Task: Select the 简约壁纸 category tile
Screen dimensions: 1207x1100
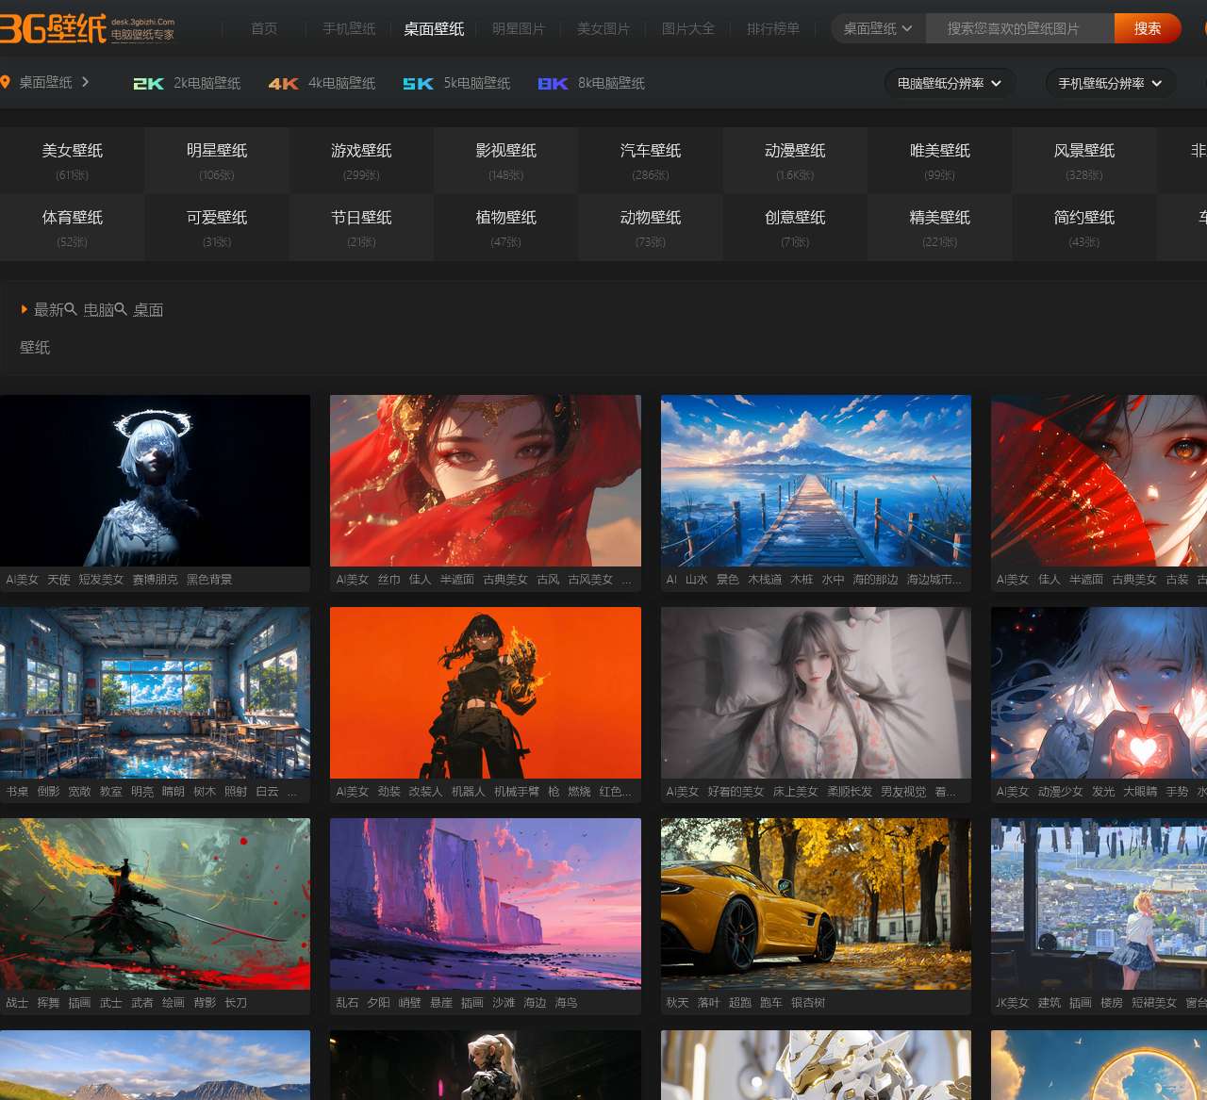Action: point(1084,227)
